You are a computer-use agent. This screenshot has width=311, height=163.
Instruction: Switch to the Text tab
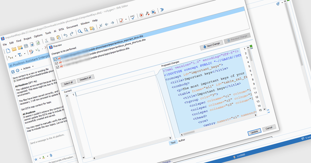click(x=173, y=143)
